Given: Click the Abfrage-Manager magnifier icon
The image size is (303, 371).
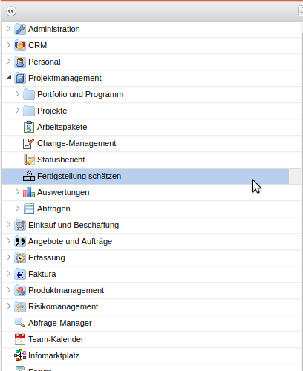Looking at the screenshot, I should coord(19,323).
